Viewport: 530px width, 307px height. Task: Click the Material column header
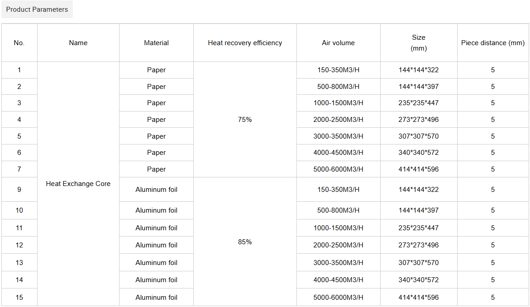point(156,43)
